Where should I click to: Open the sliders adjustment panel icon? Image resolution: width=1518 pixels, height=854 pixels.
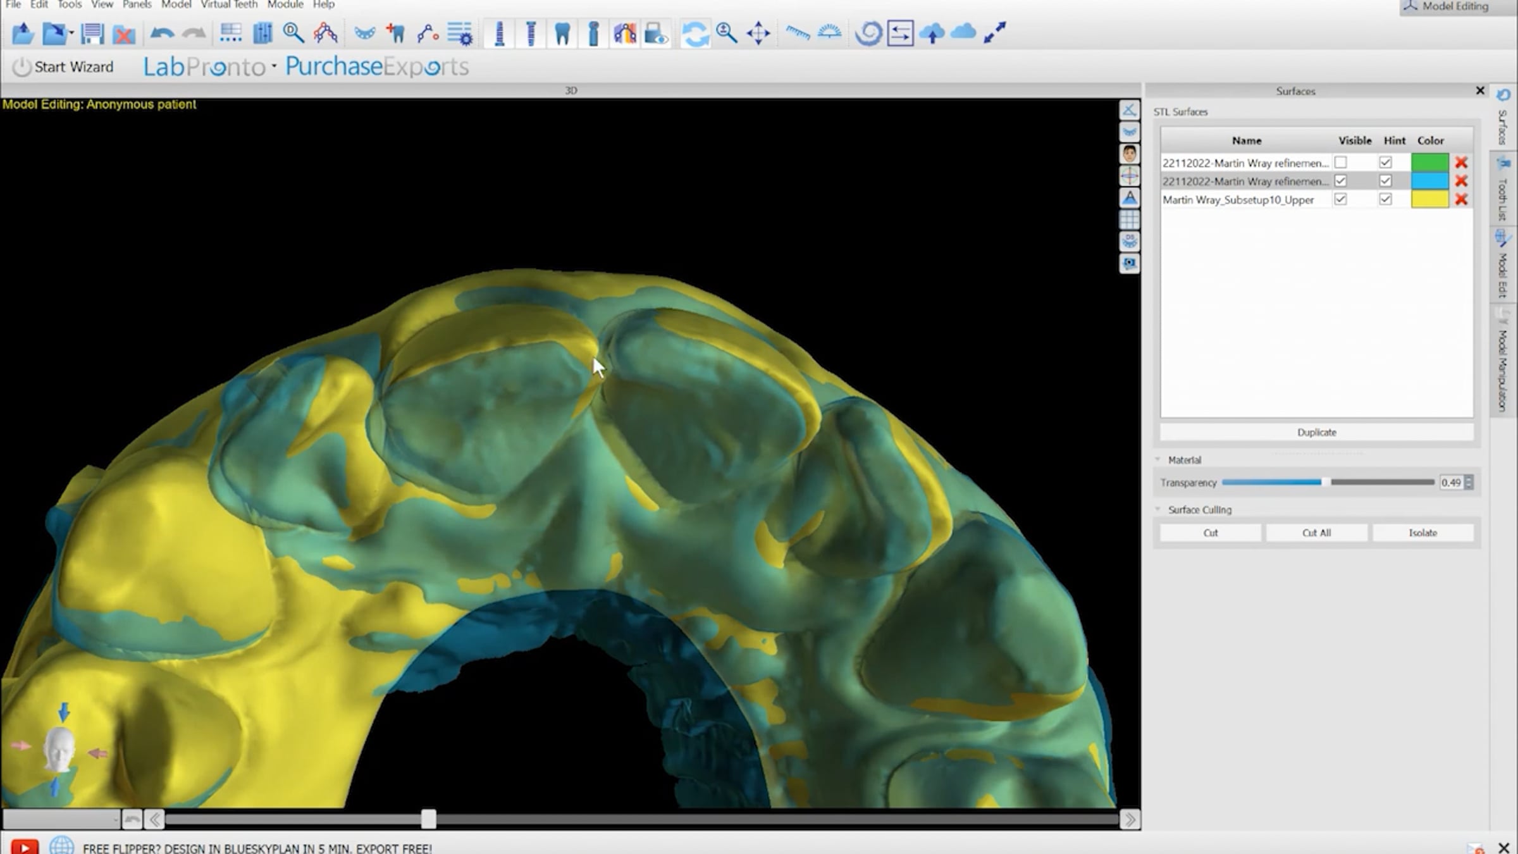[x=262, y=33]
